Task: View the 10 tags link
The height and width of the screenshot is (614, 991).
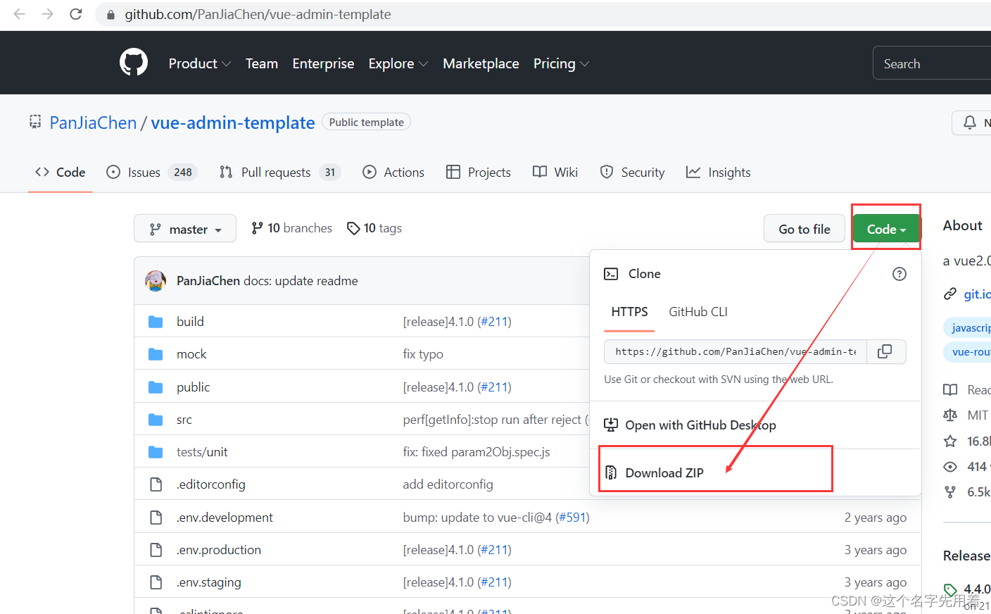Action: pyautogui.click(x=374, y=228)
